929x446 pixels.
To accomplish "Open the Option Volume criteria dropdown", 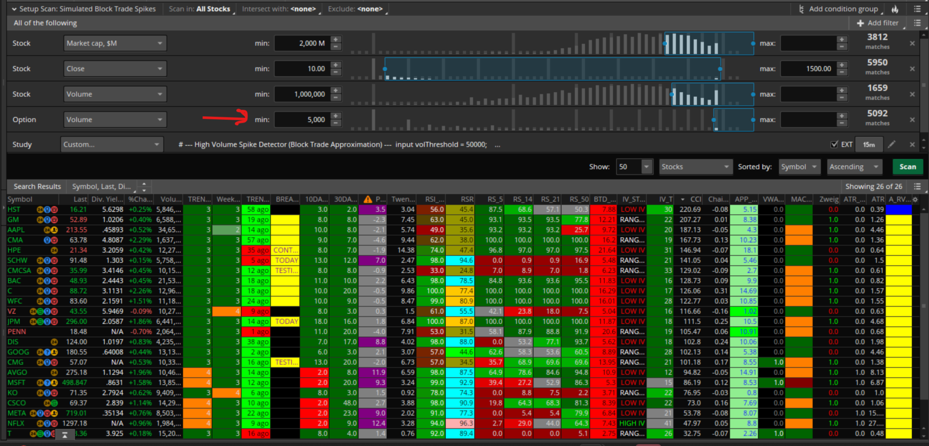I will click(x=115, y=119).
